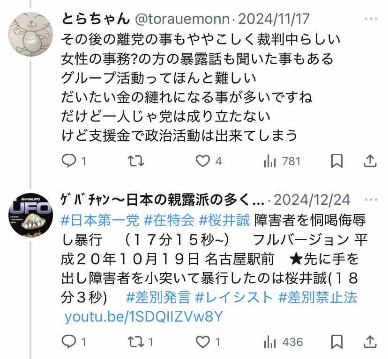Screen dimensions: 388x359
Task: Open more options on the ｹﾞﾊﾞﾁｬﾝ tweet
Action: pos(371,200)
